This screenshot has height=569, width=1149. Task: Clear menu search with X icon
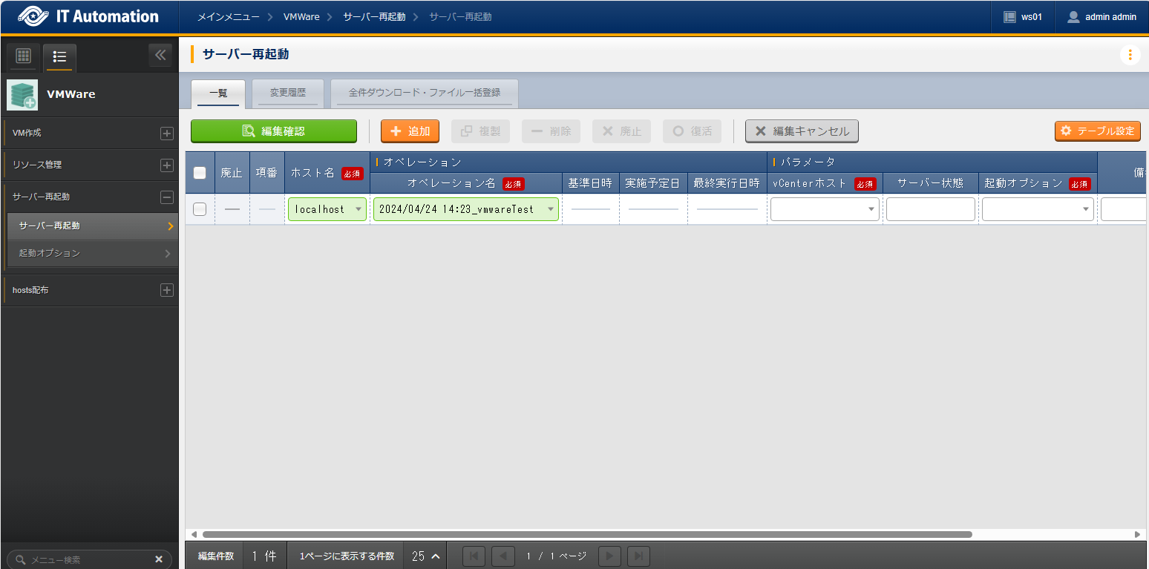click(x=158, y=559)
